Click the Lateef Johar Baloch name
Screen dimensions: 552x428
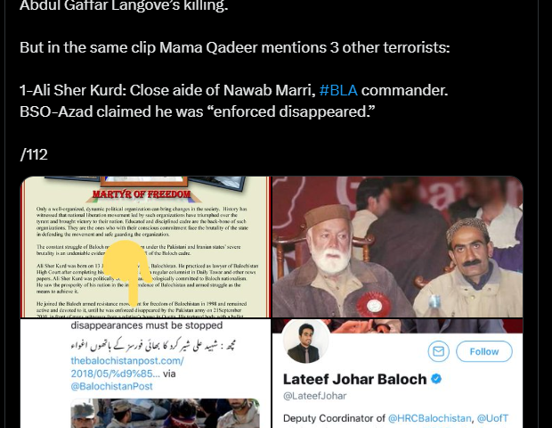click(355, 379)
